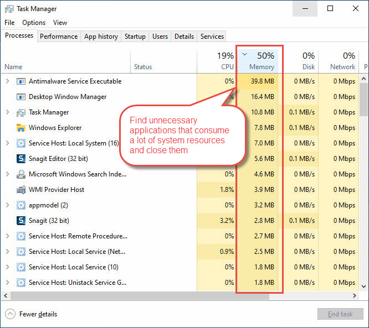Viewport: 369px width, 328px height.
Task: Switch to the Startup tab
Action: coord(135,37)
